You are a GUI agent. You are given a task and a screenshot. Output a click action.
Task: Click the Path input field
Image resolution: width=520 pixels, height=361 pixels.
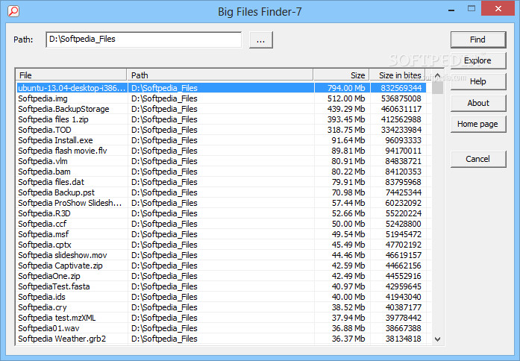(x=144, y=40)
